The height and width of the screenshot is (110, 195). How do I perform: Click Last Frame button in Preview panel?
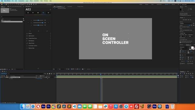click(x=190, y=20)
